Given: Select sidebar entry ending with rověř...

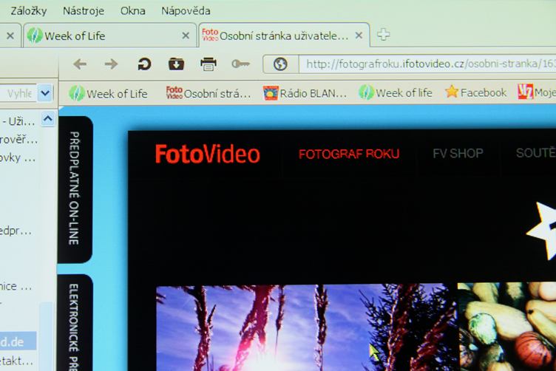Looking at the screenshot, I should pyautogui.click(x=18, y=140).
